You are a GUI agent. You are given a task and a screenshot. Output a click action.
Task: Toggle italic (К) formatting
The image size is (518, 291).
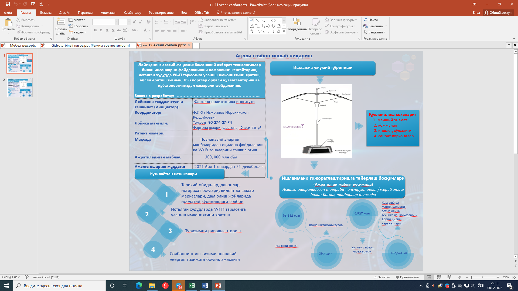pyautogui.click(x=101, y=30)
